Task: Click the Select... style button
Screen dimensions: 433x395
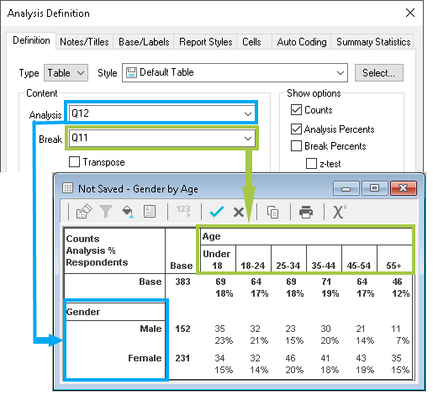Action: [379, 73]
